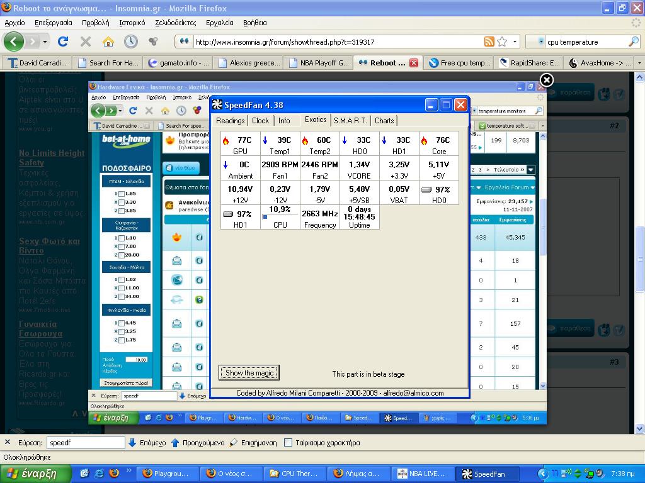Focus the address bar URL field
Viewport: 645px width, 483px height.
click(338, 42)
